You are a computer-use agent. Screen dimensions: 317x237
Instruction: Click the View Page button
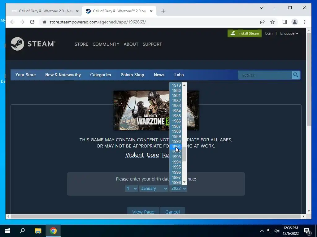point(143,210)
